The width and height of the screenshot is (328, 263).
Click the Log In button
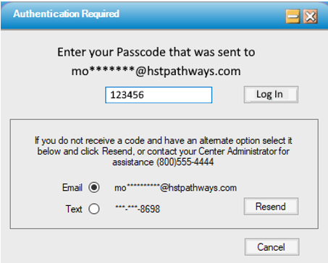pos(271,95)
